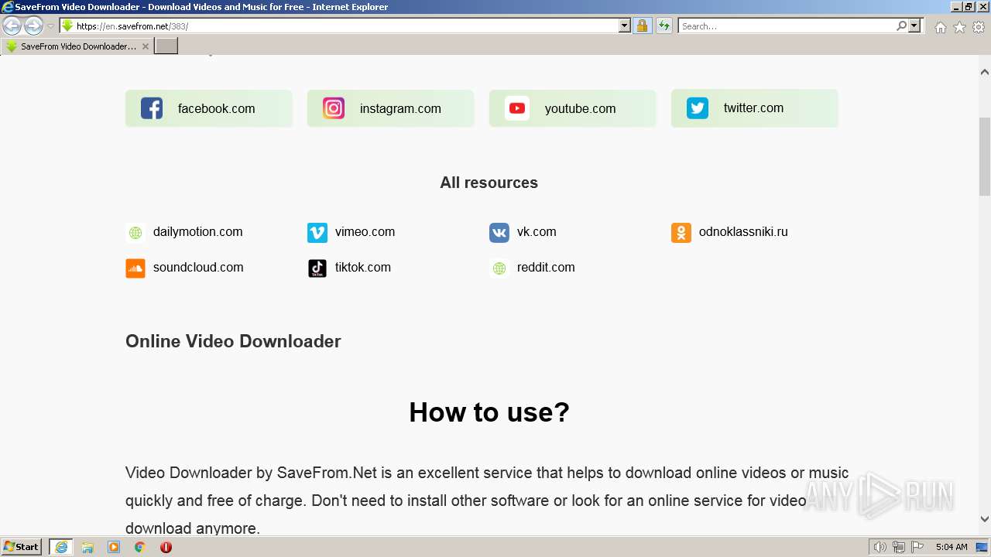Viewport: 991px width, 557px height.
Task: Open the recent pages dropdown next to Forward
Action: 50,26
